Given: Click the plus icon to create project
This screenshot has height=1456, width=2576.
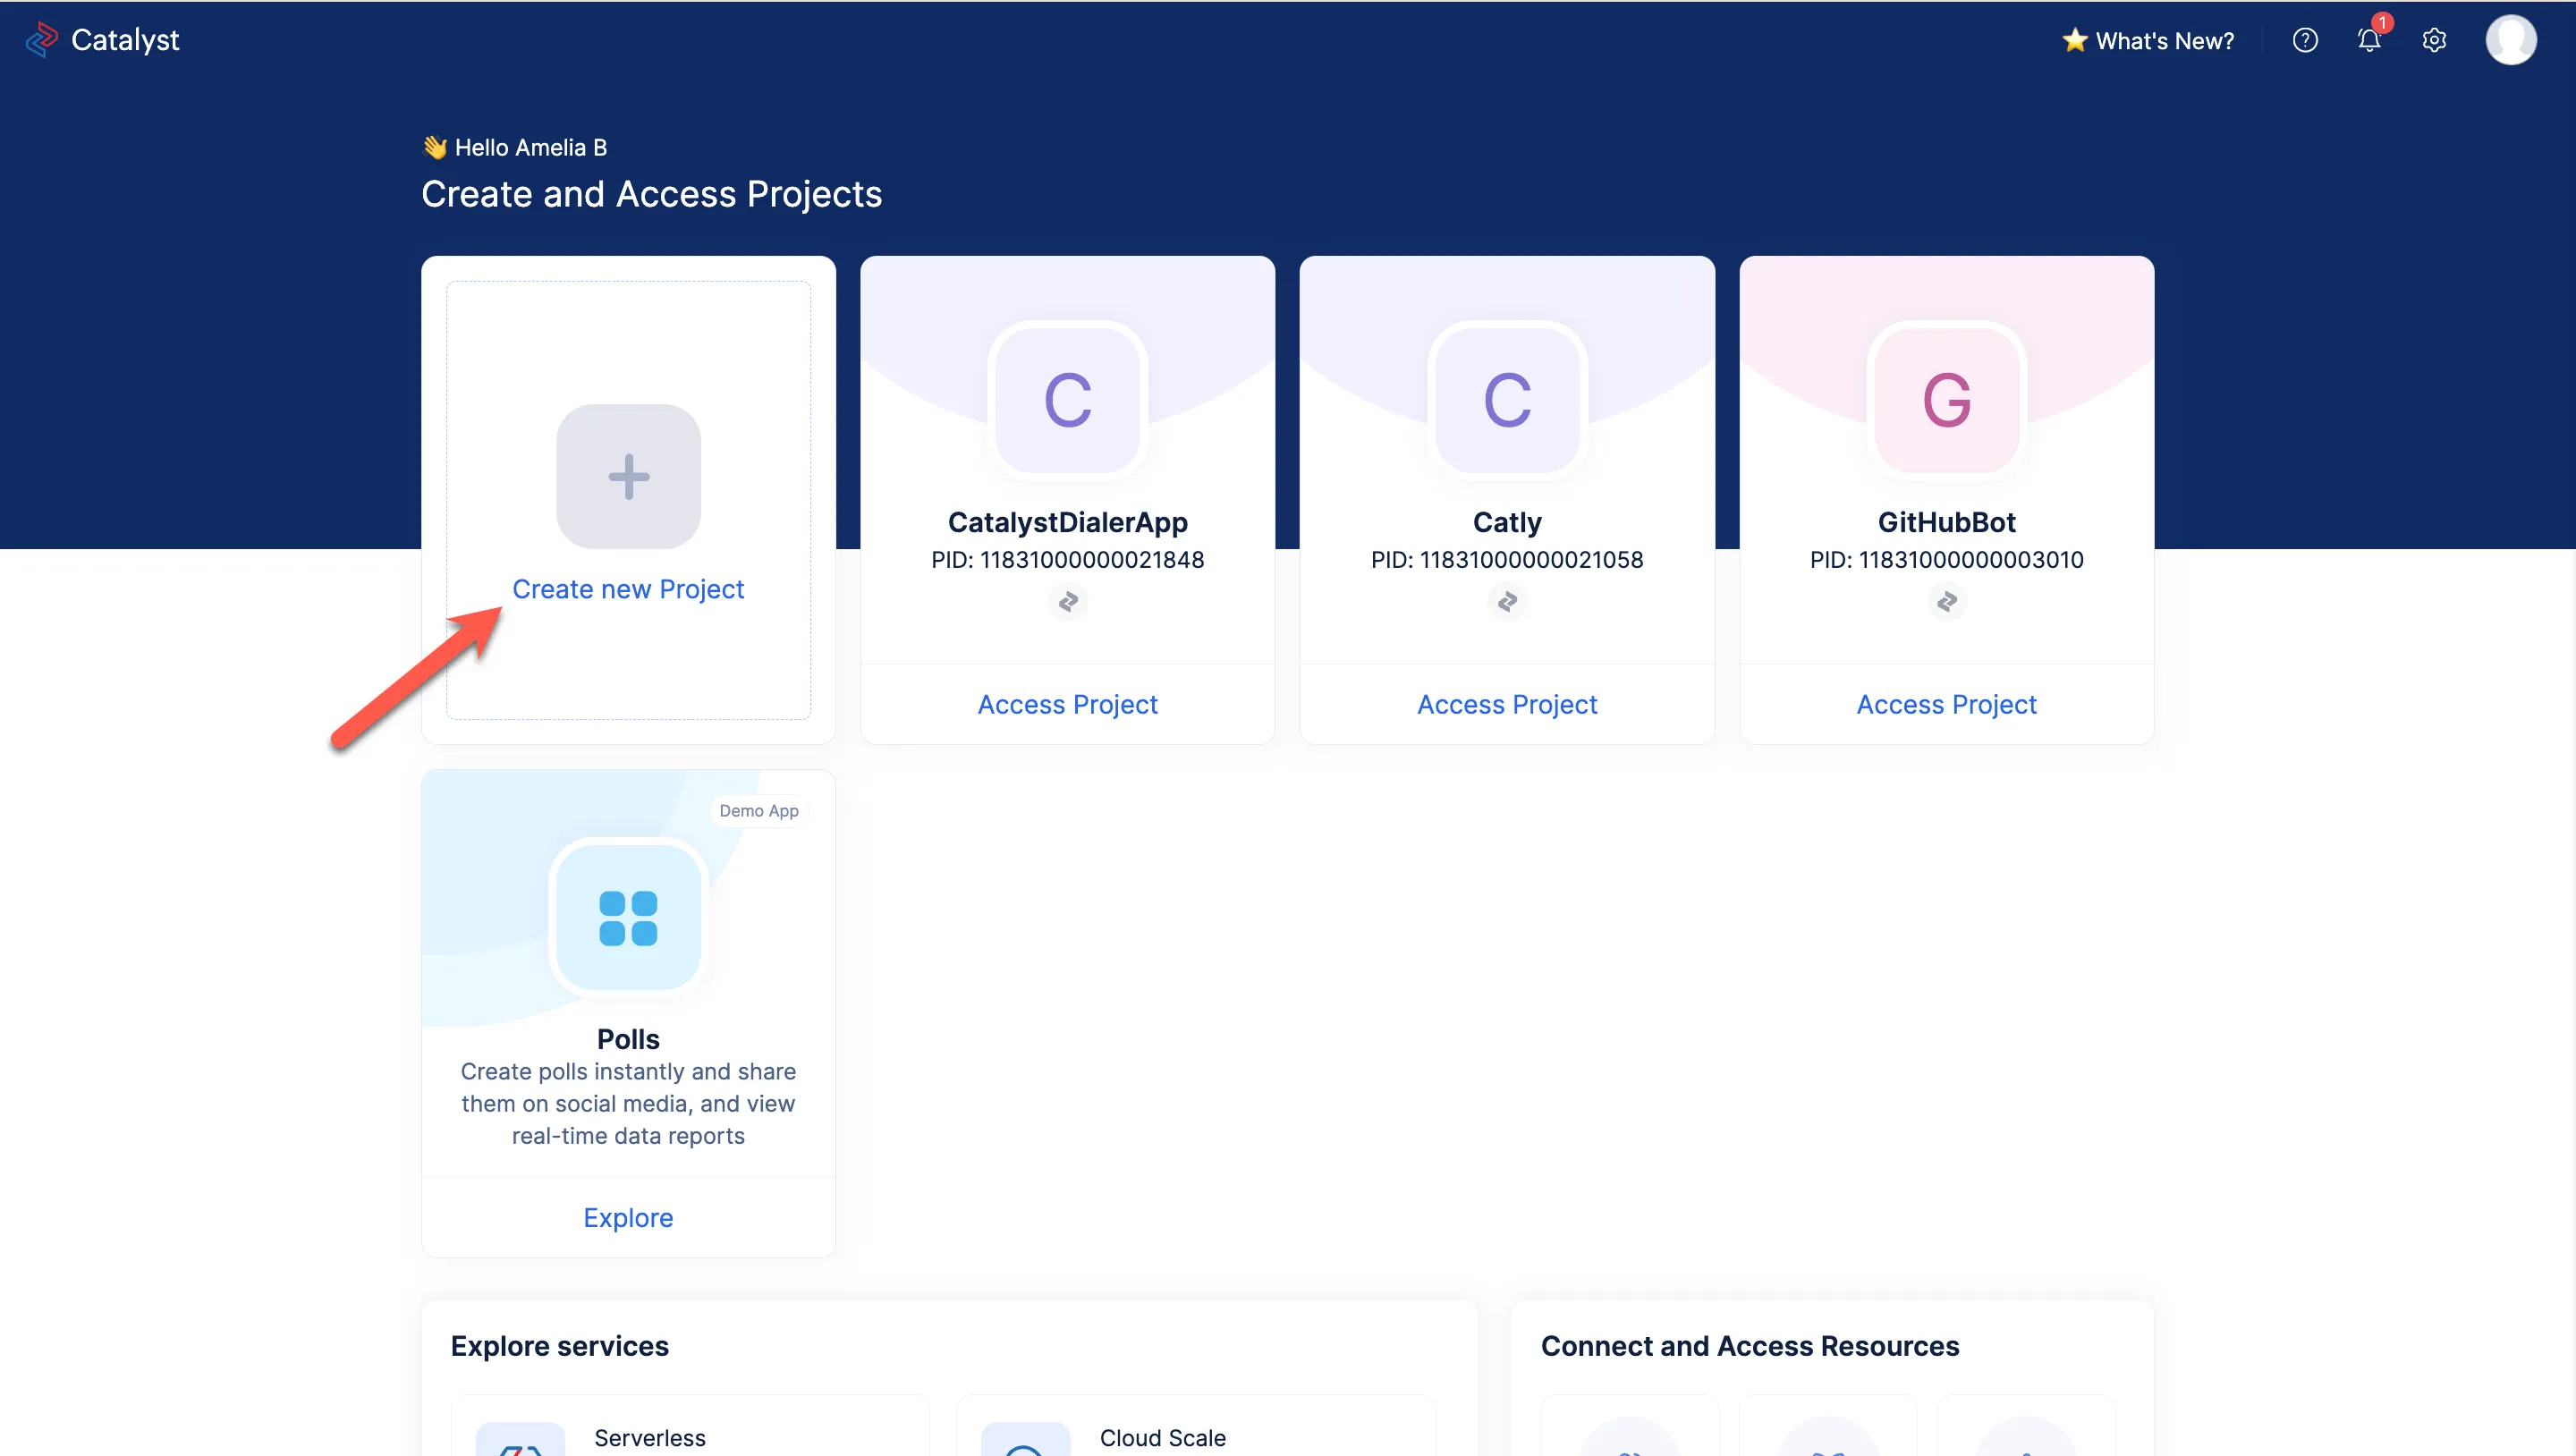Looking at the screenshot, I should (x=628, y=476).
